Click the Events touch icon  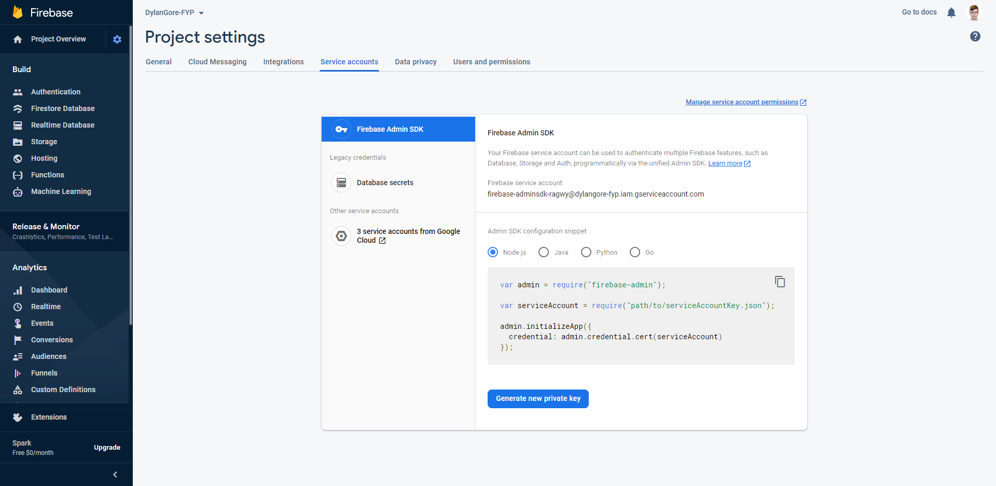tap(18, 323)
